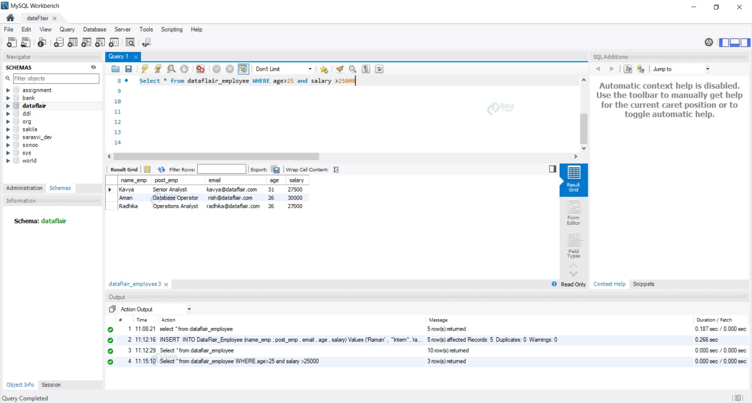Export recordset to external file
Viewport: 752px width, 403px height.
pyautogui.click(x=275, y=169)
